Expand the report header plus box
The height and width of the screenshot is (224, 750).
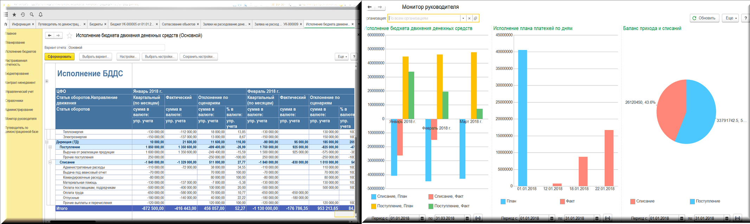(47, 81)
